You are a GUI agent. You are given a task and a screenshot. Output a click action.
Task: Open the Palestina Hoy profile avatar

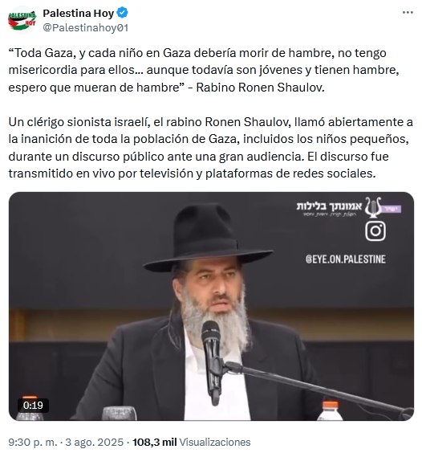coord(22,20)
